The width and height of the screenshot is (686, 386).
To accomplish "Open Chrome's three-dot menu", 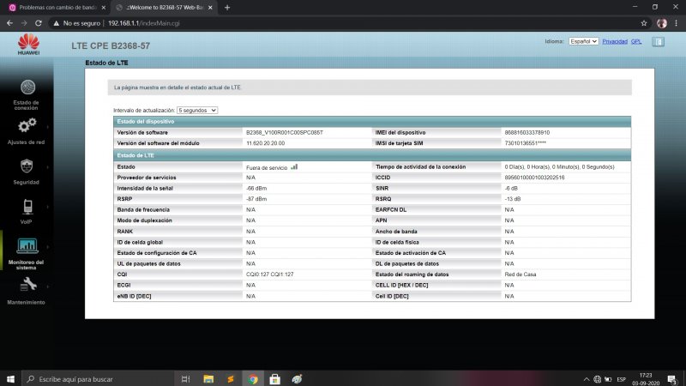I will click(x=676, y=23).
